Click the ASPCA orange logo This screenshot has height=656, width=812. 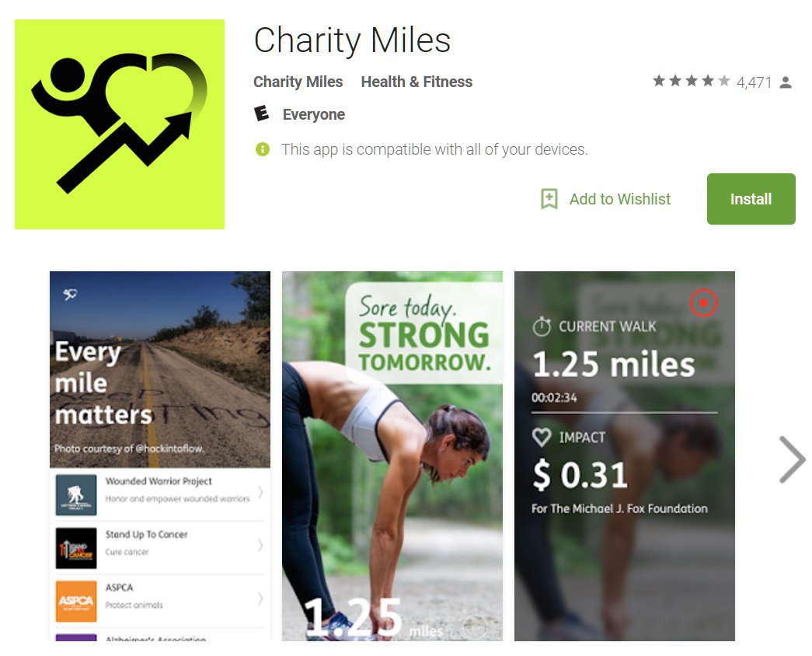click(x=76, y=601)
